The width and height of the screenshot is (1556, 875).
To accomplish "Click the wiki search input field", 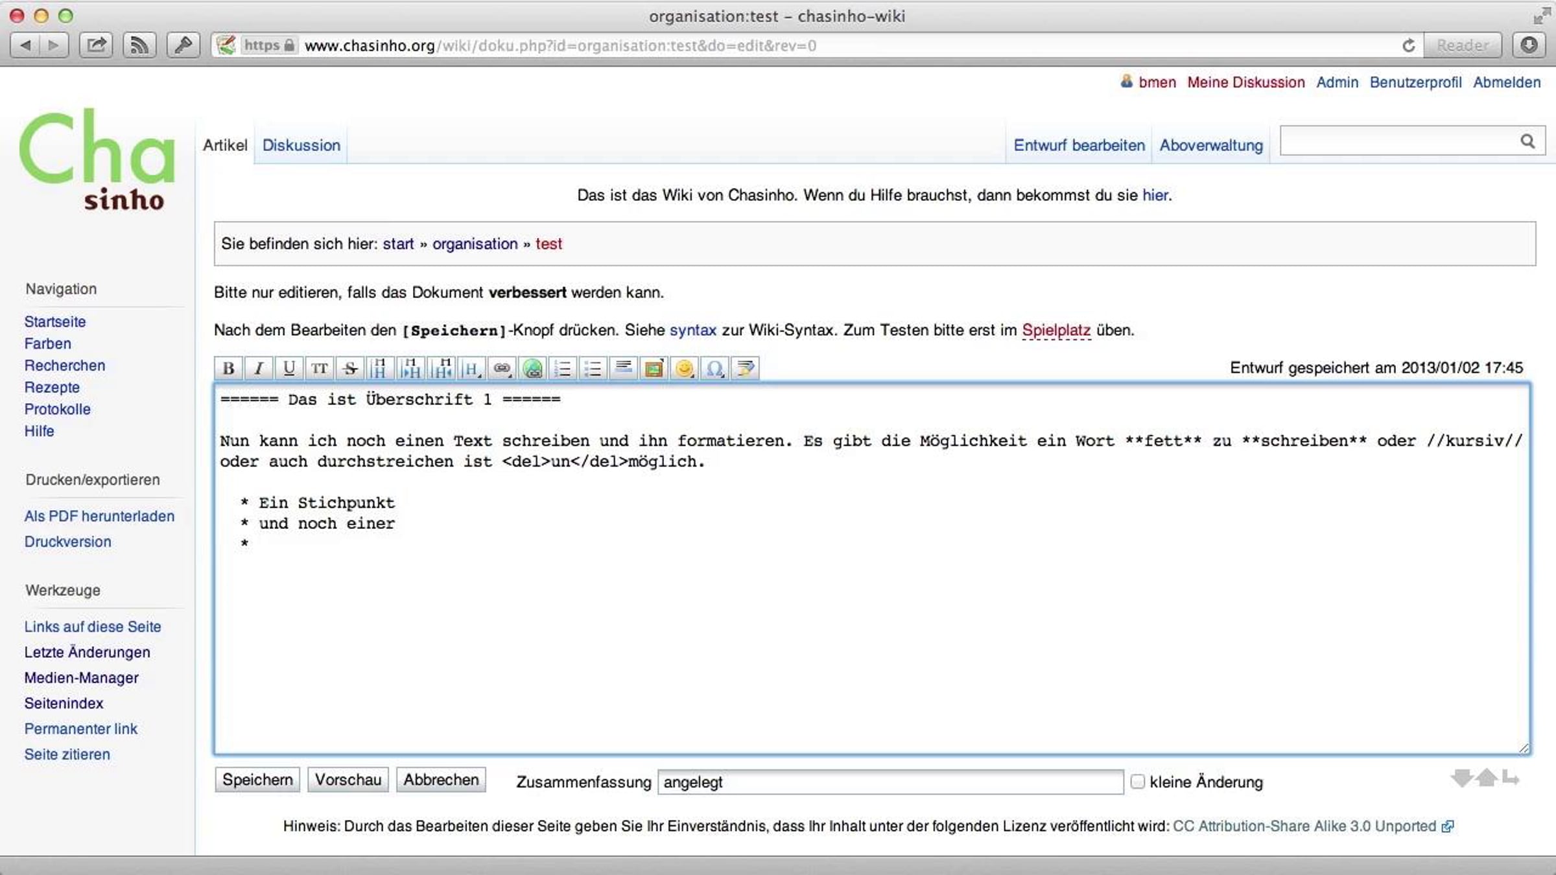I will (x=1400, y=141).
